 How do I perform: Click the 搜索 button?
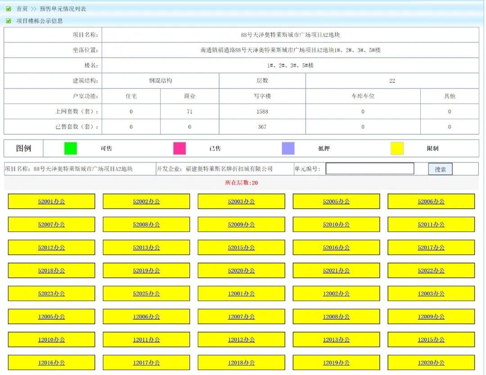[x=440, y=169]
